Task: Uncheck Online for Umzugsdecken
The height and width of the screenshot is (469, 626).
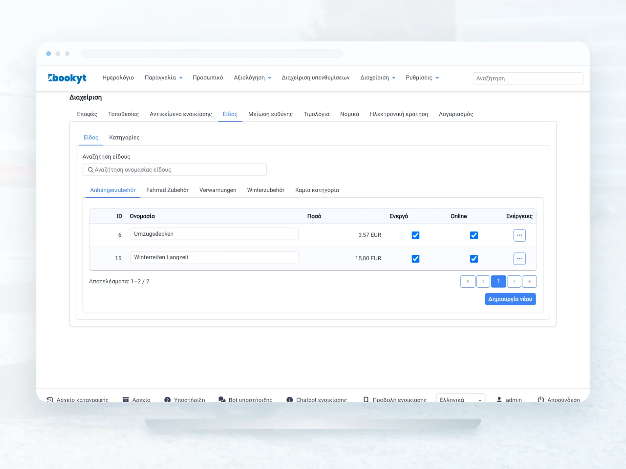Action: tap(474, 235)
